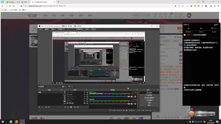
Task: Toggle visibility of the 显示器采集 display capture source
Action: [85, 103]
